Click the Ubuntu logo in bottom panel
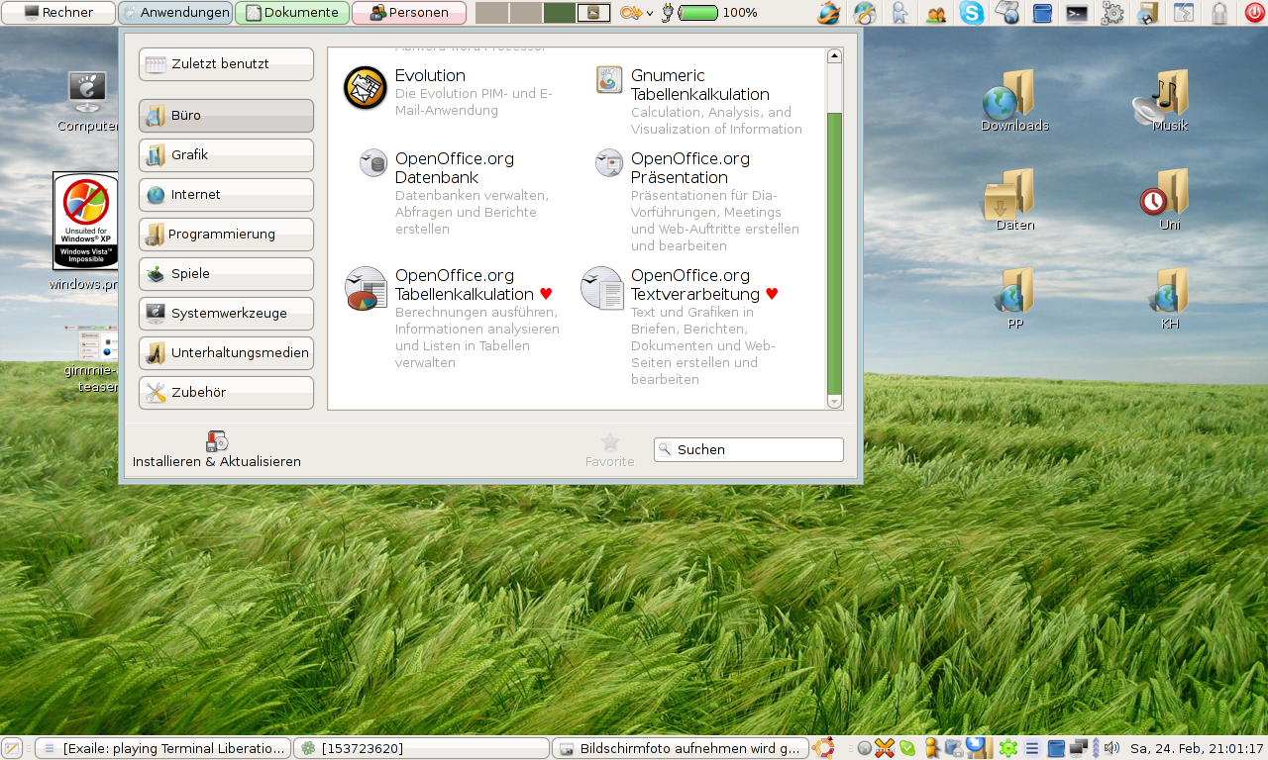The image size is (1268, 760). pyautogui.click(x=822, y=748)
